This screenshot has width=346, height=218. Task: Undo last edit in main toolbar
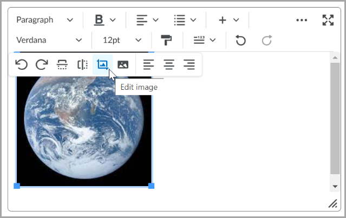point(240,41)
